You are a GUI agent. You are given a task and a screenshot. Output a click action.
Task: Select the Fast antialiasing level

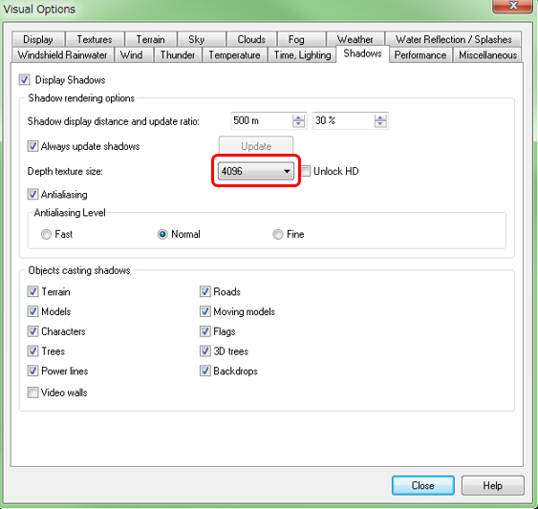(46, 234)
